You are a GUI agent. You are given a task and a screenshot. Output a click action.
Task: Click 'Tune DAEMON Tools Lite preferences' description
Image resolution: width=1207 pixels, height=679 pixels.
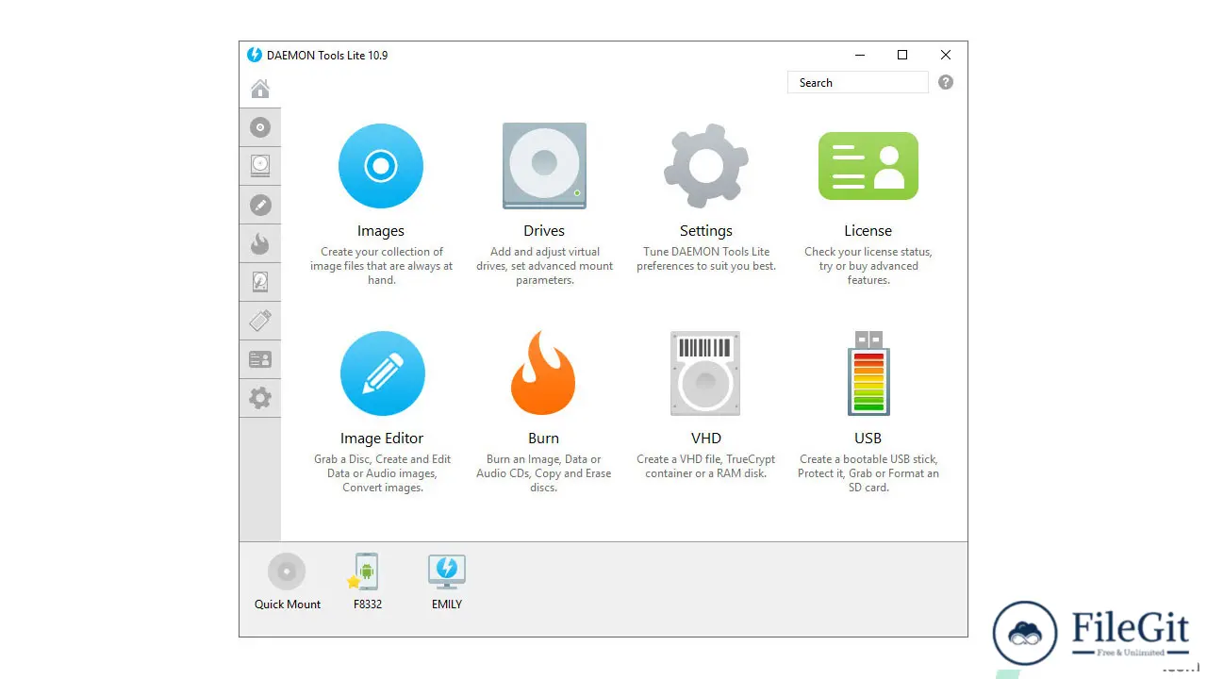(x=706, y=259)
